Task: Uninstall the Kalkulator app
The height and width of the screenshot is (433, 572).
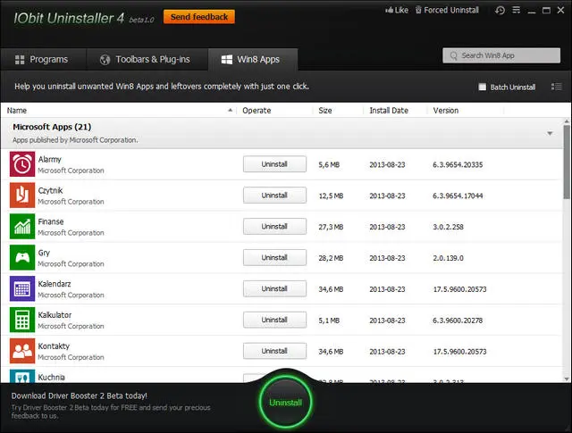Action: (x=274, y=320)
